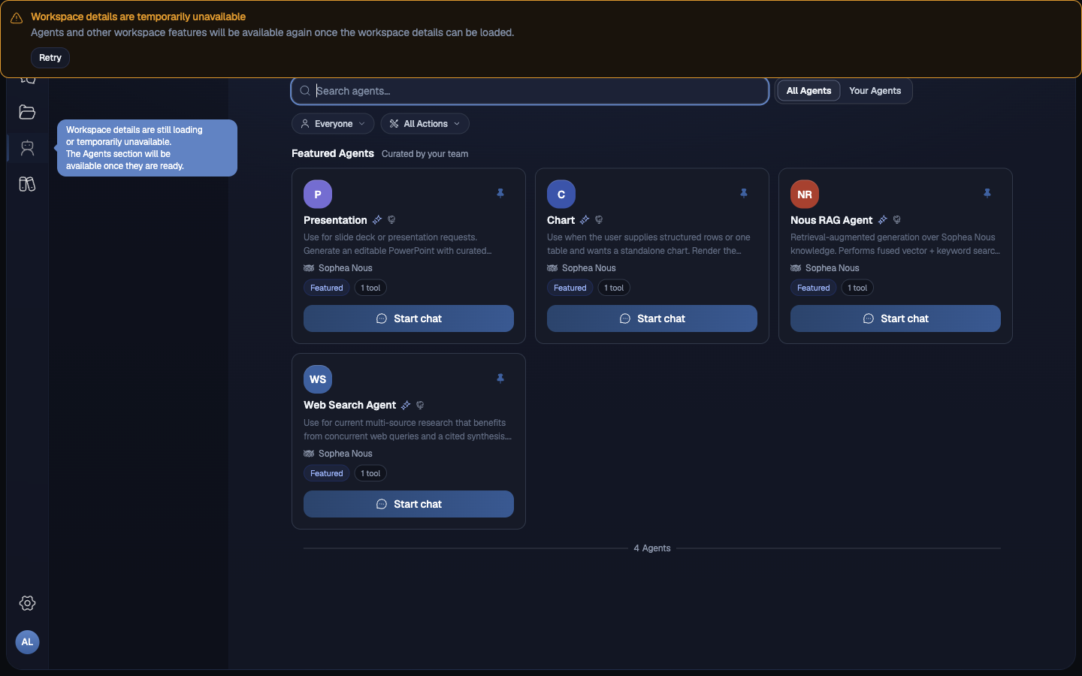This screenshot has width=1082, height=676.
Task: Click the Nous RAG Agent title
Action: [x=831, y=220]
